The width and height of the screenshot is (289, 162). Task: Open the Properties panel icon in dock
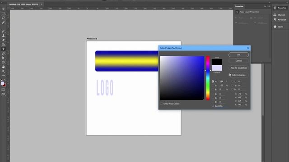click(275, 8)
